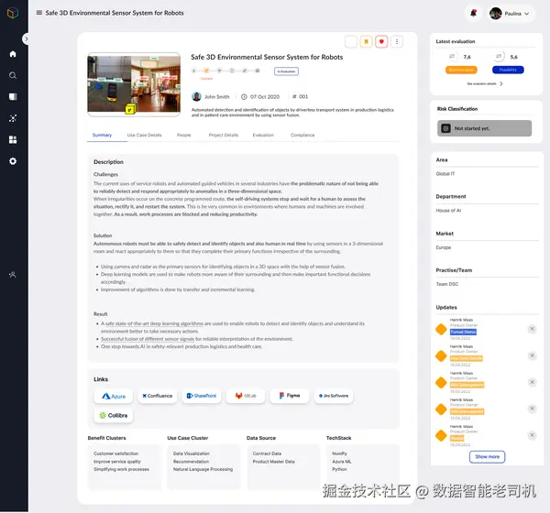550x513 pixels.
Task: Click the risk classification gear icon
Action: pos(445,128)
